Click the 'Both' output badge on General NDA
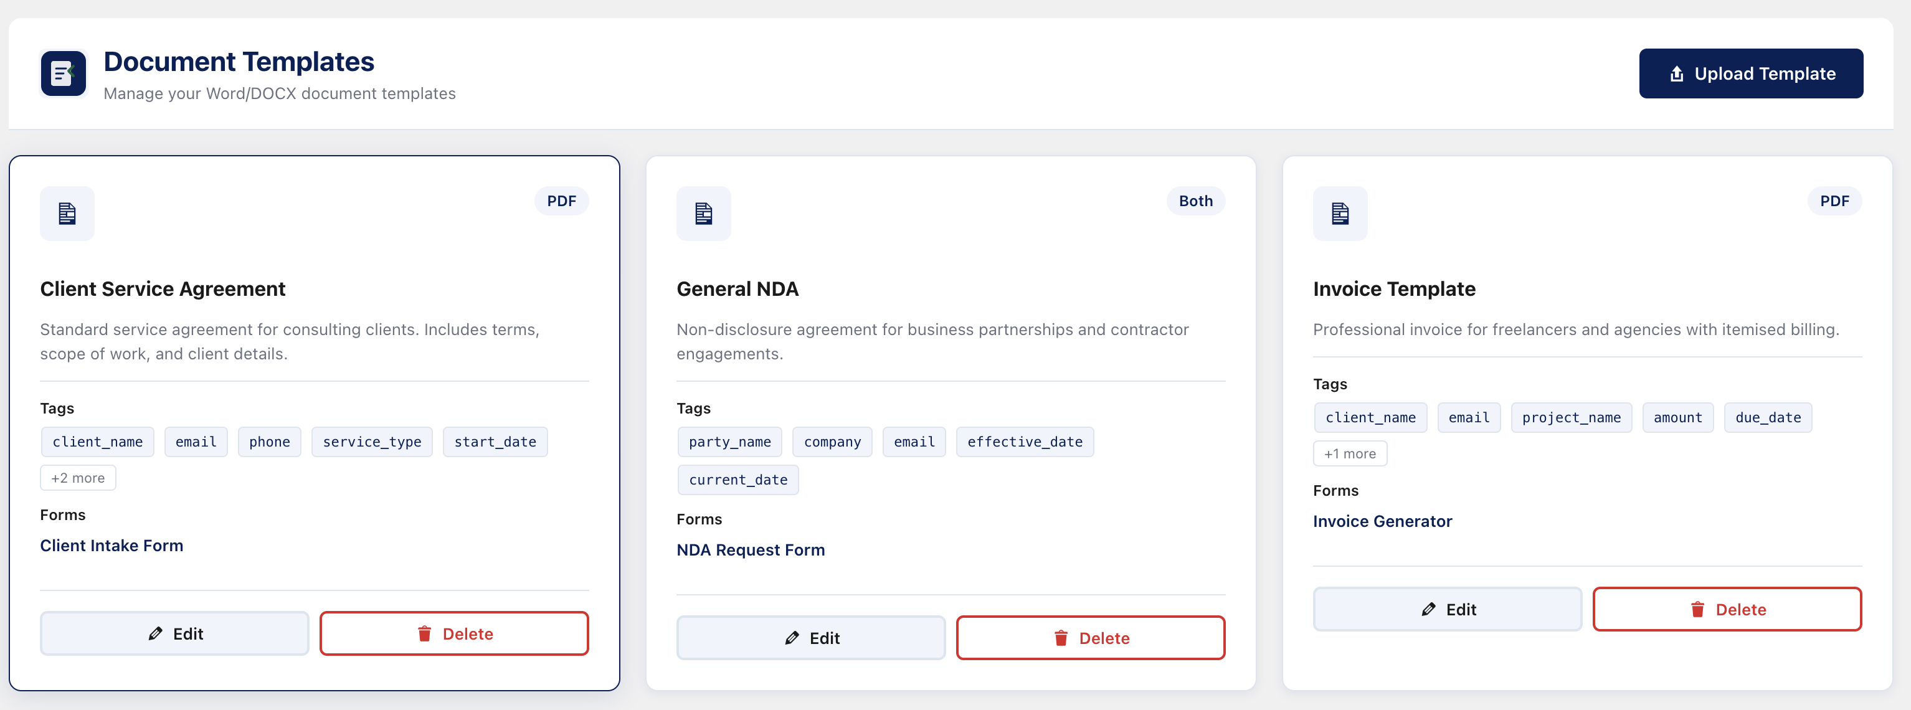The height and width of the screenshot is (710, 1911). [1195, 201]
